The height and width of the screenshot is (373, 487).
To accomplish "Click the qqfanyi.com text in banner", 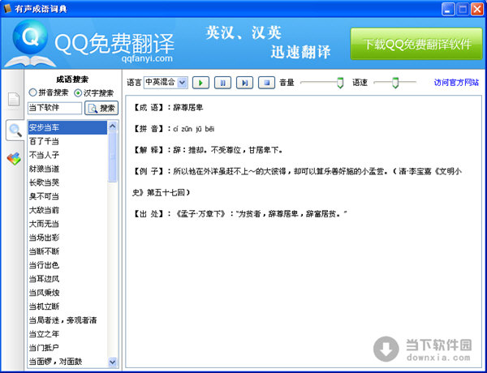I will 147,58.
